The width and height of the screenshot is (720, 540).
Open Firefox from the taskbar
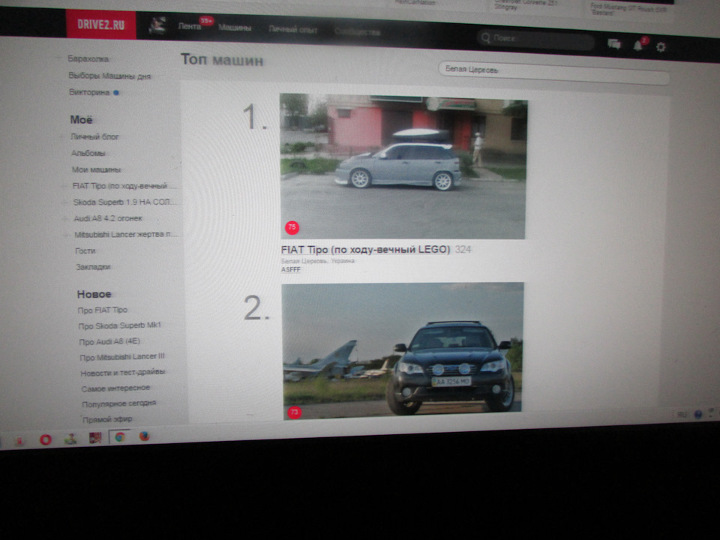(144, 436)
